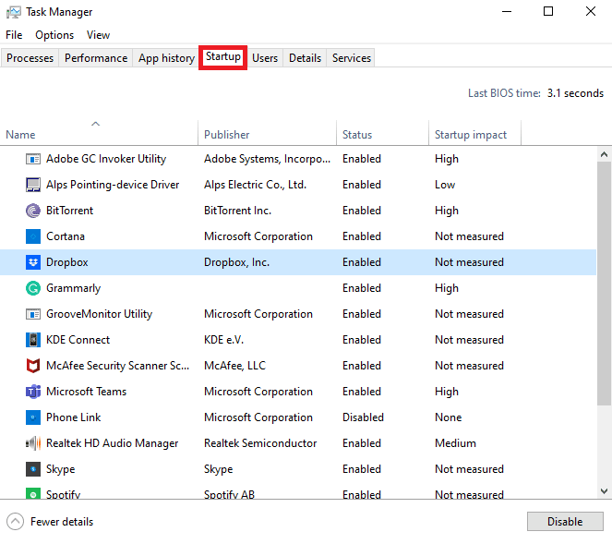Click the scrollbar up arrow
Image resolution: width=612 pixels, height=544 pixels.
[x=605, y=154]
